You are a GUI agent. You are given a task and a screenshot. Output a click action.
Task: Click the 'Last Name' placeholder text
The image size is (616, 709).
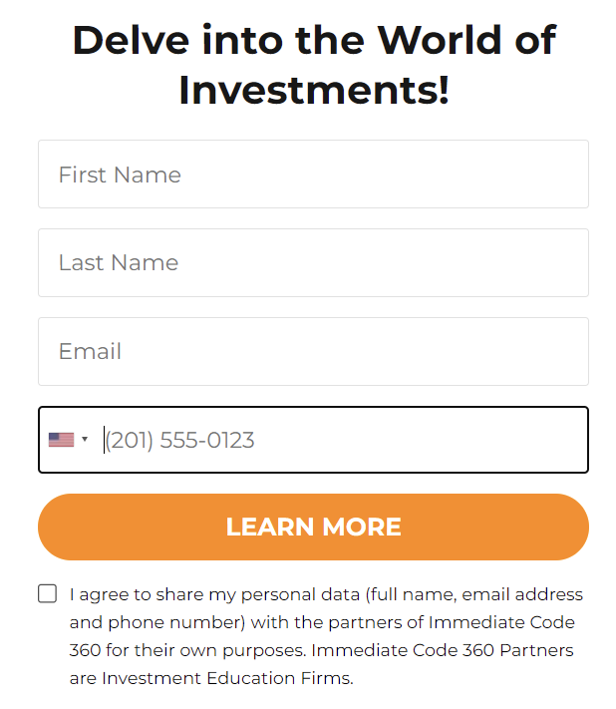119,262
